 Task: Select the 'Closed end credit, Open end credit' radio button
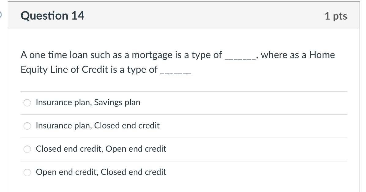27,149
